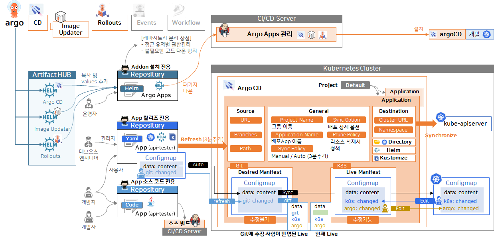
Task: Click the Path field under Source
Action: 245,149
